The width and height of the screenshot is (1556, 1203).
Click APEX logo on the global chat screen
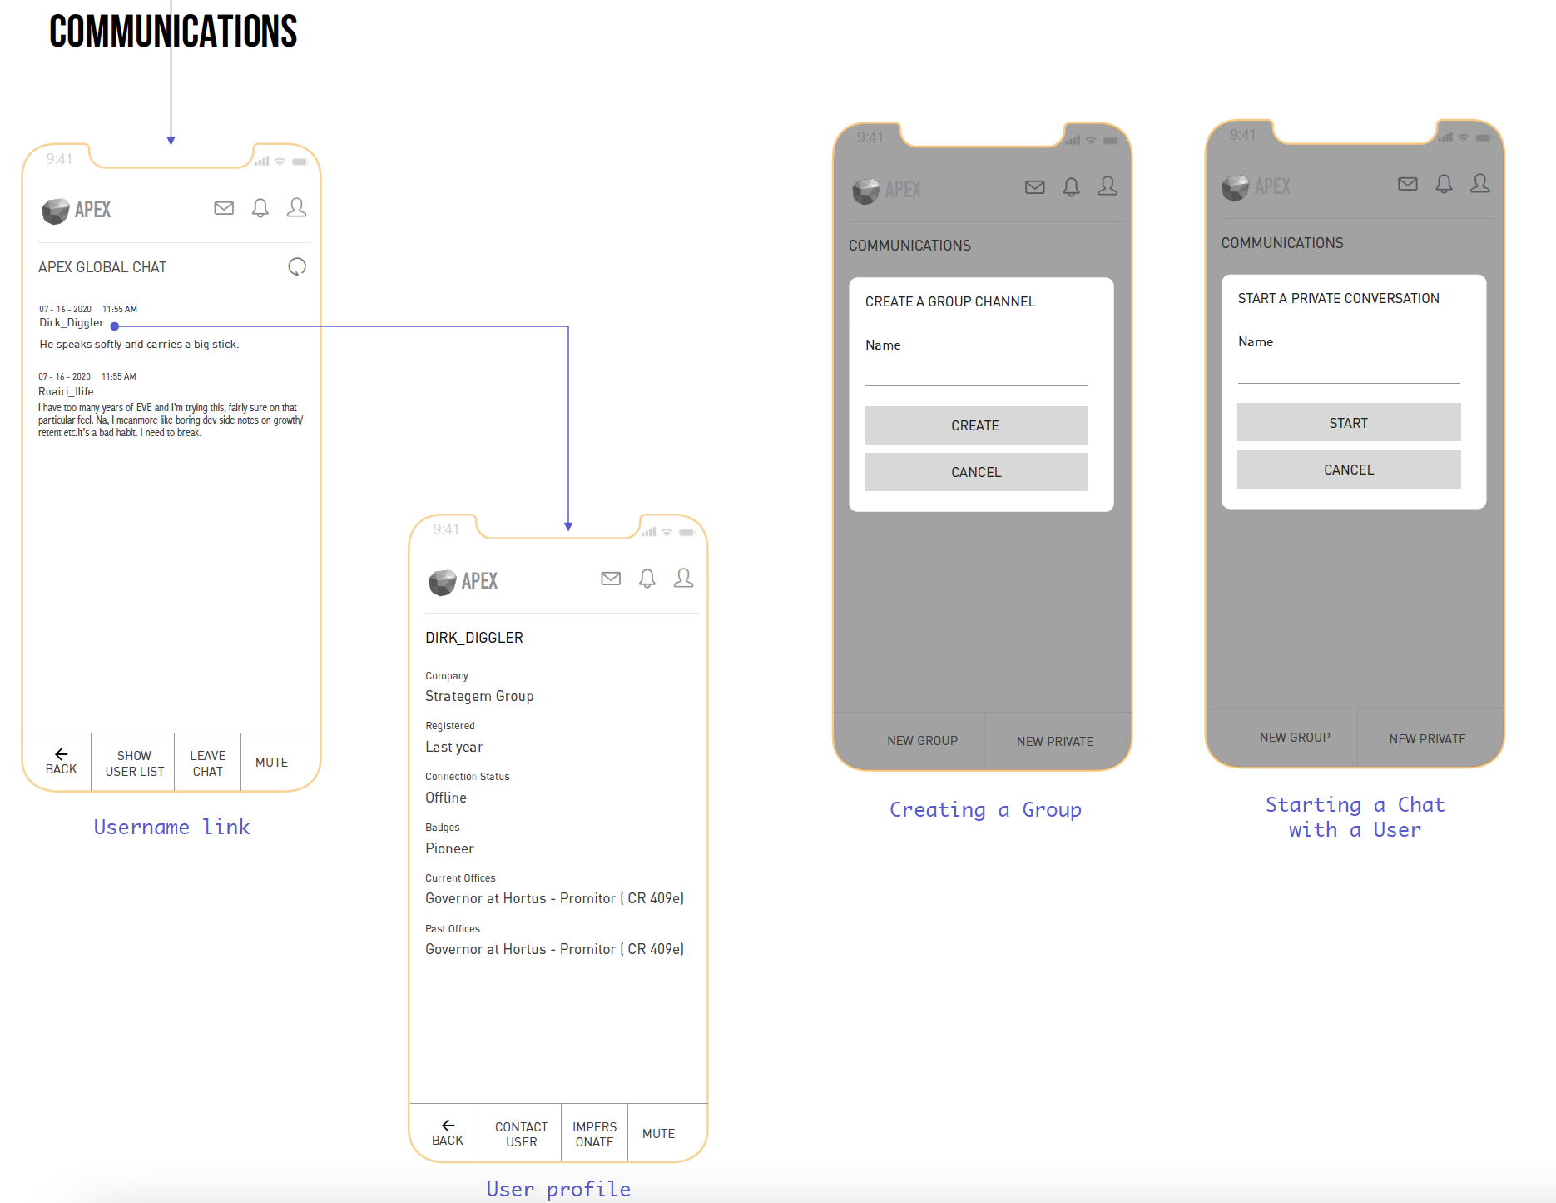coord(77,210)
